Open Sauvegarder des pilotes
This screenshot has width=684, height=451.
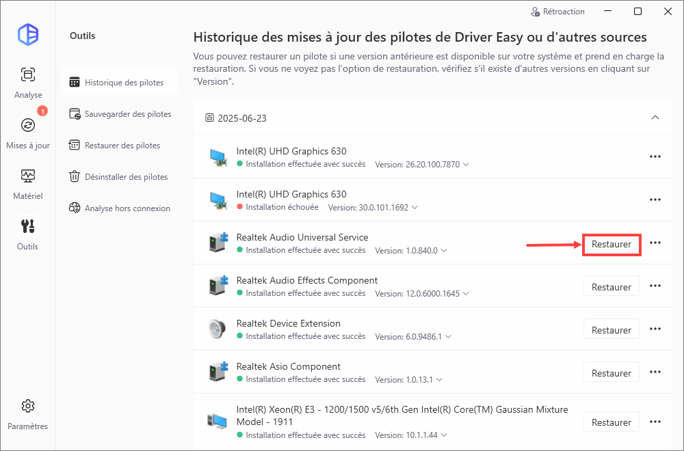coord(120,113)
